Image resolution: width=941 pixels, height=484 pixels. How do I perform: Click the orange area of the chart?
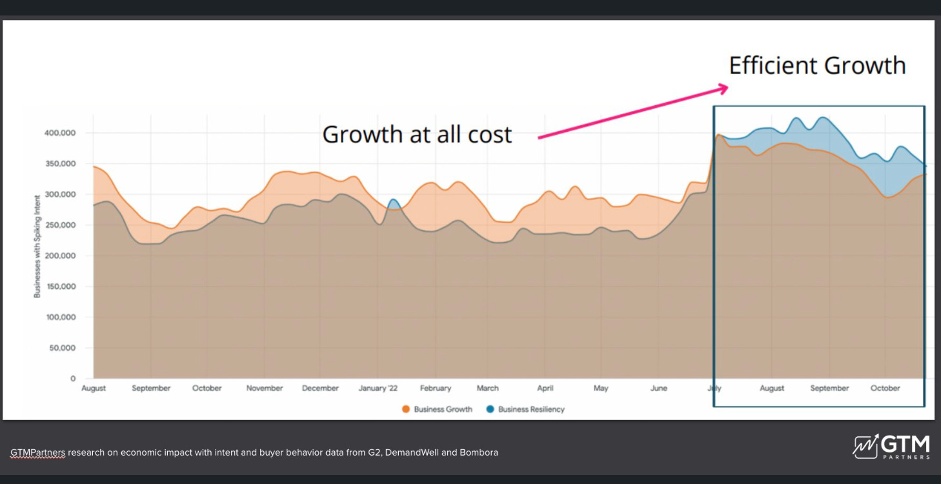tap(290, 187)
